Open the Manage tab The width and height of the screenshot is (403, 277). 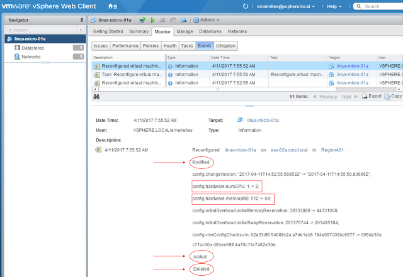click(x=184, y=31)
